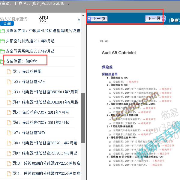Open 相关章节 for 2011年8月起汽车 under TV22
Image resolution: width=180 pixels, height=180 pixels.
tap(157, 165)
